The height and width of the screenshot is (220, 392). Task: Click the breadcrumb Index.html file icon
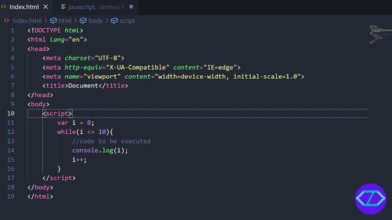(x=7, y=20)
